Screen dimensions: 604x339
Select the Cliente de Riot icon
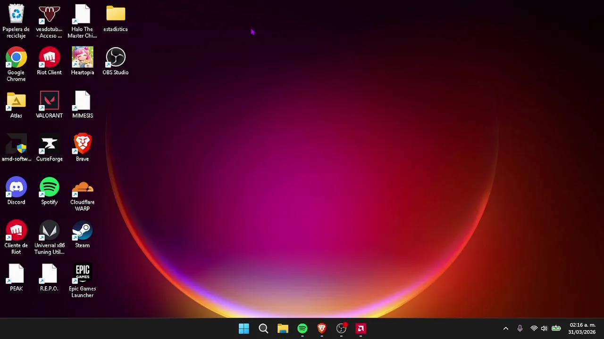(16, 238)
